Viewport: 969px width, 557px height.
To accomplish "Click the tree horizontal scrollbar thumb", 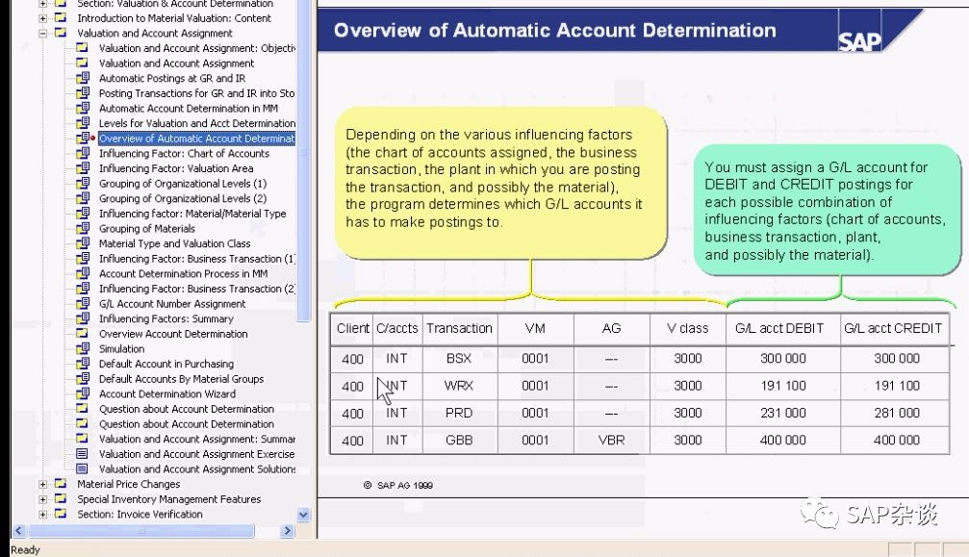I will coord(141,530).
